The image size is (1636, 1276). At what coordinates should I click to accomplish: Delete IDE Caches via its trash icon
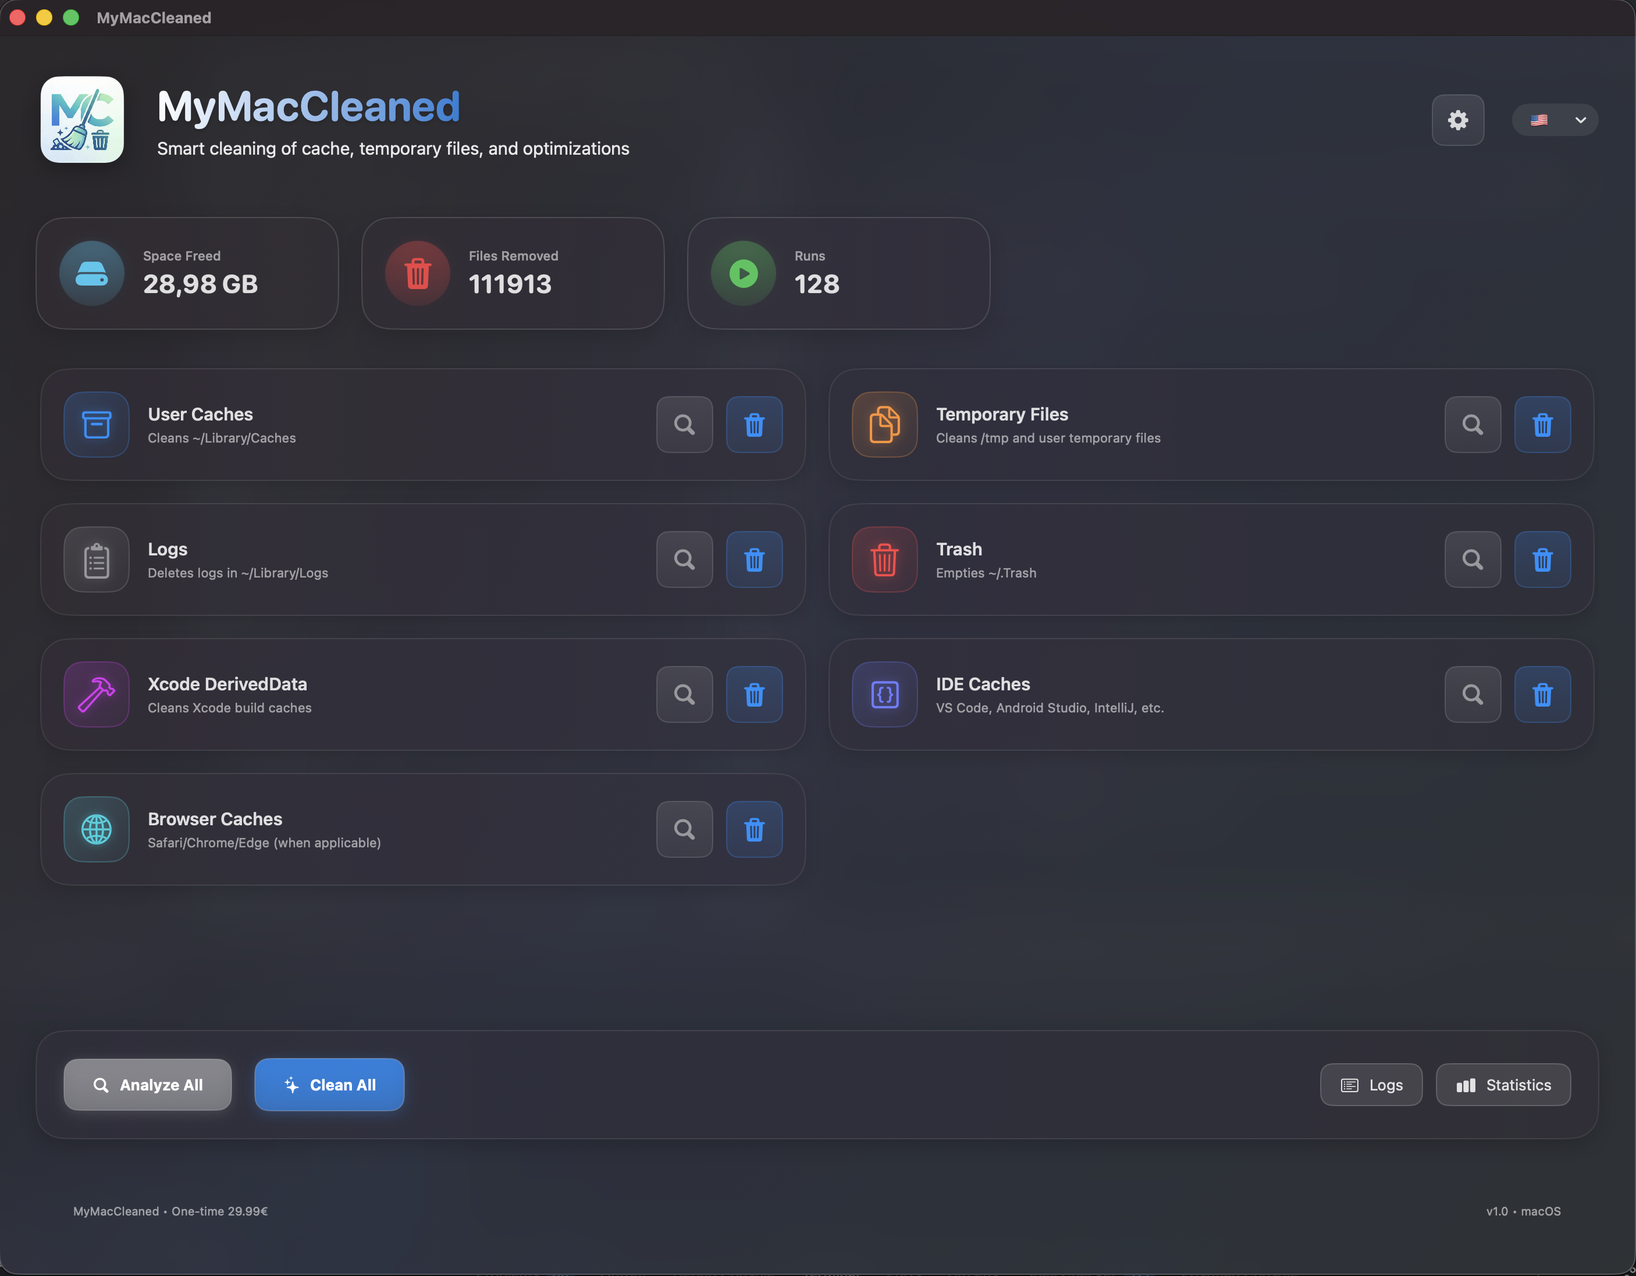click(x=1542, y=694)
